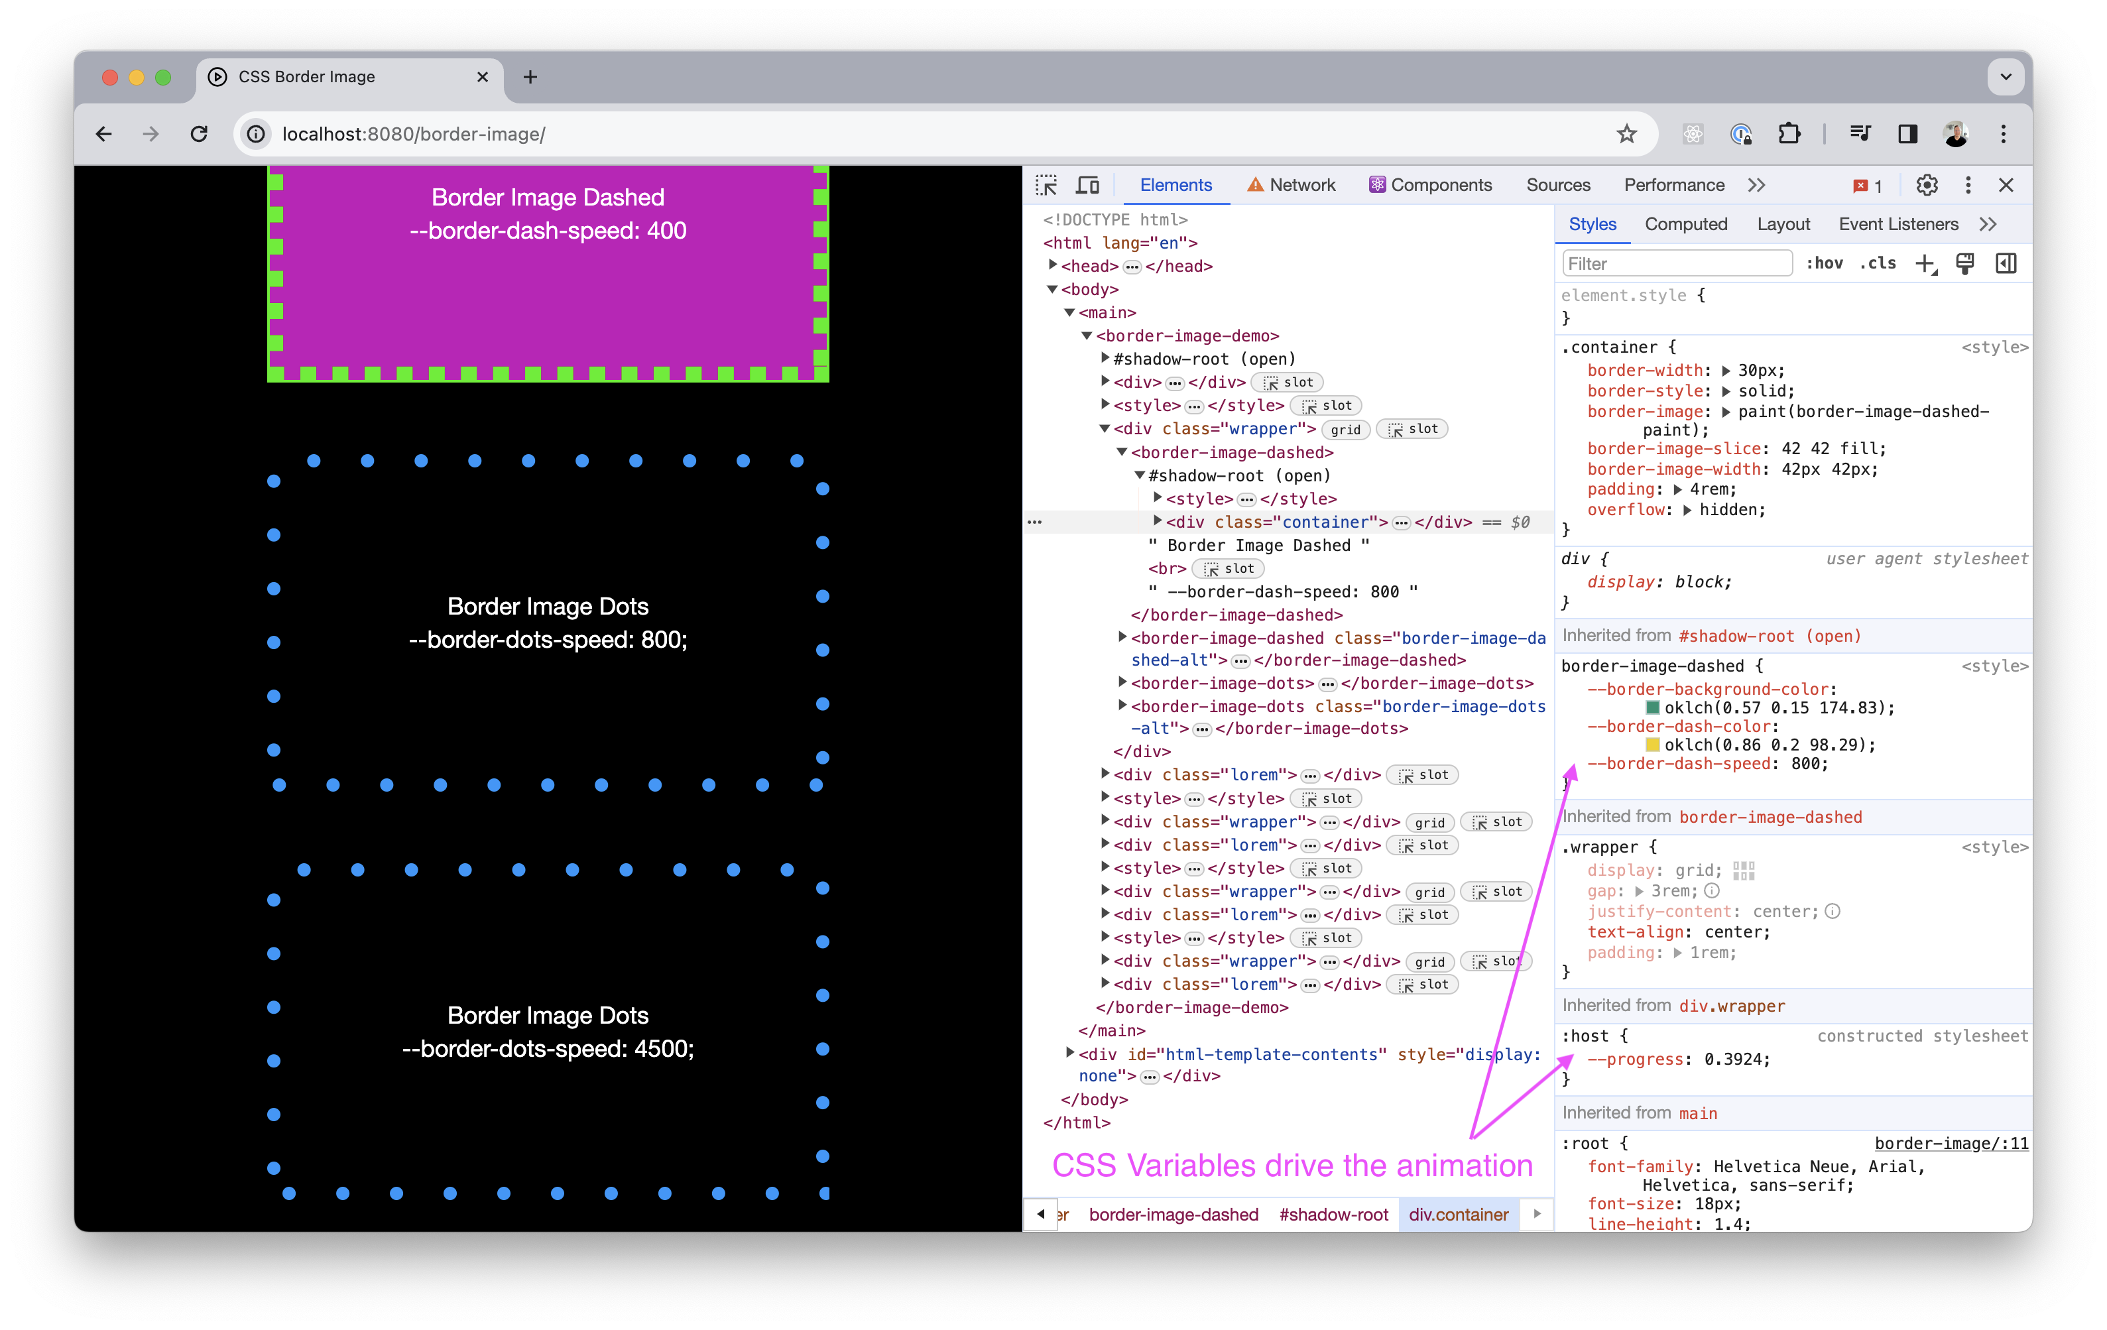Screen dimensions: 2107x1330
Task: Open the DevTools three-dot customization menu
Action: (x=1968, y=184)
